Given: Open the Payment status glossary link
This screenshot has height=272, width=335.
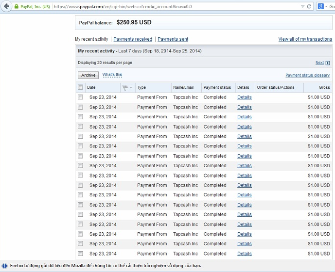Looking at the screenshot, I should tap(307, 75).
